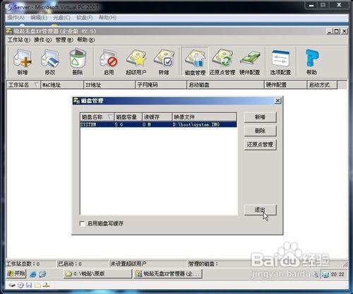
Task: Click 退出 button in disk dialog
Action: click(261, 210)
